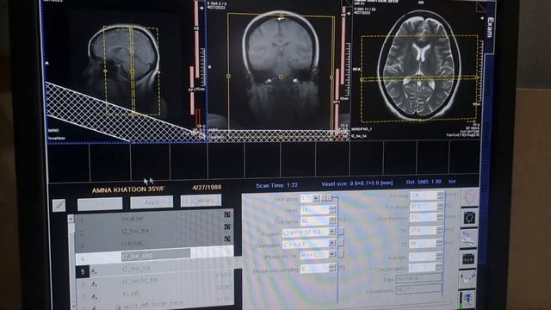Click the image icon on t1 AXIAL row

pyautogui.click(x=227, y=239)
